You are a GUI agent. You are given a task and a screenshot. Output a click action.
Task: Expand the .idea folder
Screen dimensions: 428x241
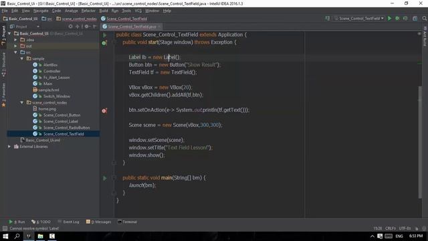coord(15,39)
